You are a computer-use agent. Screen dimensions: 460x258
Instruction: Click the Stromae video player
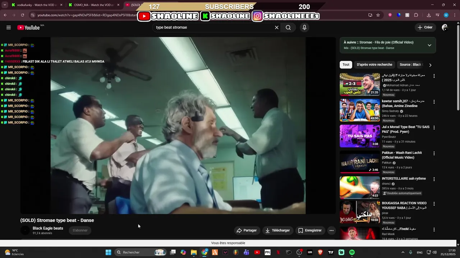point(178,125)
